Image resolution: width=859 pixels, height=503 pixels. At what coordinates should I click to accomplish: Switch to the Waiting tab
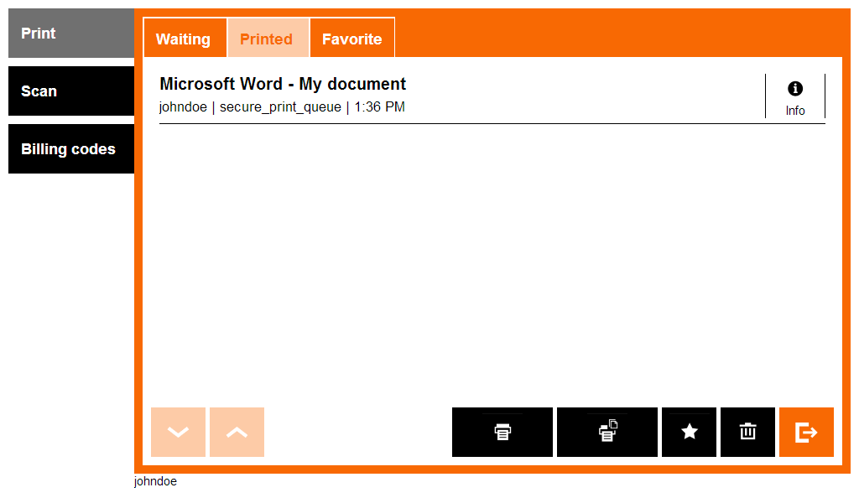[184, 39]
